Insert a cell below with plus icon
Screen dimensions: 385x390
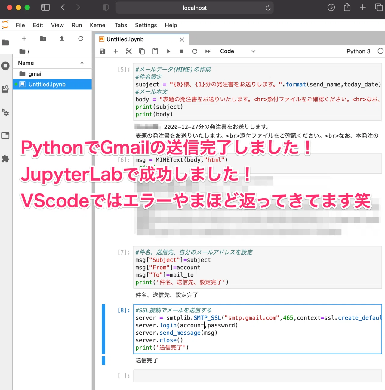[x=115, y=51]
